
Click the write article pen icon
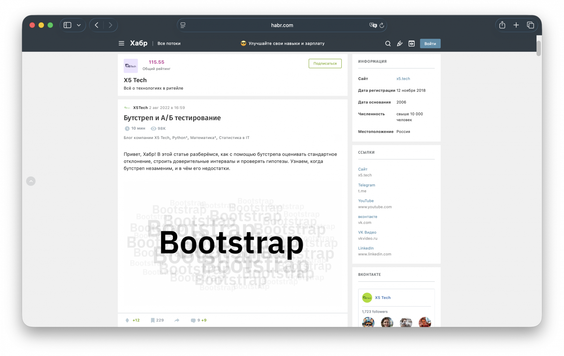399,44
